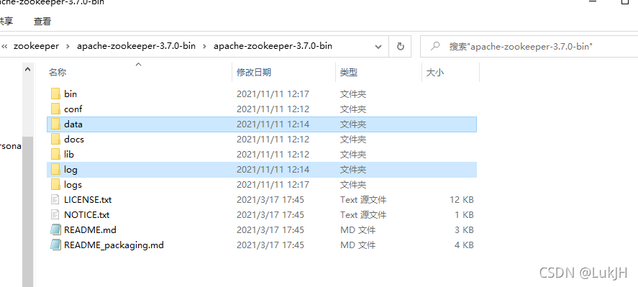Click the README_packaging.md file icon
The height and width of the screenshot is (287, 638).
55,245
